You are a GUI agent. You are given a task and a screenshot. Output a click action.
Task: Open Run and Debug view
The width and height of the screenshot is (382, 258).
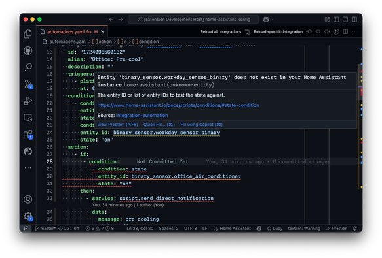[x=28, y=101]
